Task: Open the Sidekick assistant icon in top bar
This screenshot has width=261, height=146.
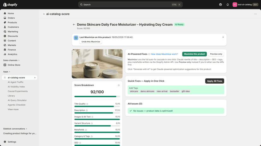Action: pyautogui.click(x=220, y=5)
